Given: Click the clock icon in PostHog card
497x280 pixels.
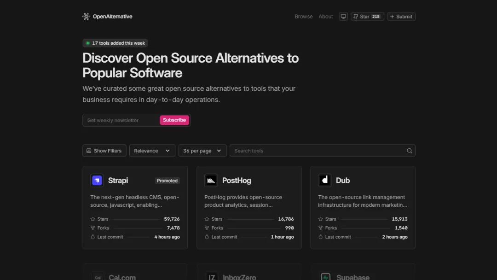Looking at the screenshot, I should pyautogui.click(x=207, y=237).
